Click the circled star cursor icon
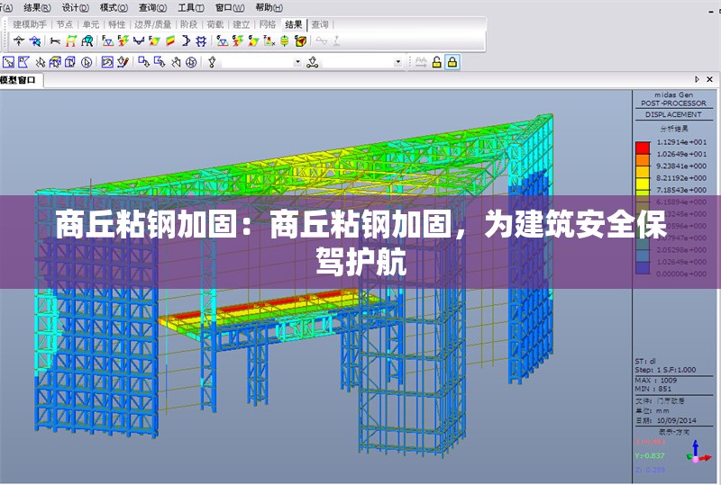 (191, 62)
